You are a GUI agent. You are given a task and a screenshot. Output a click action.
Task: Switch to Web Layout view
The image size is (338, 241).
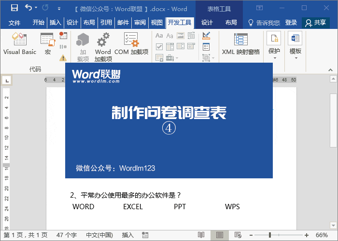pos(238,235)
